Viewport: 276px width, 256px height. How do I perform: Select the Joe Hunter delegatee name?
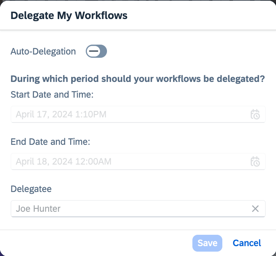pos(38,208)
